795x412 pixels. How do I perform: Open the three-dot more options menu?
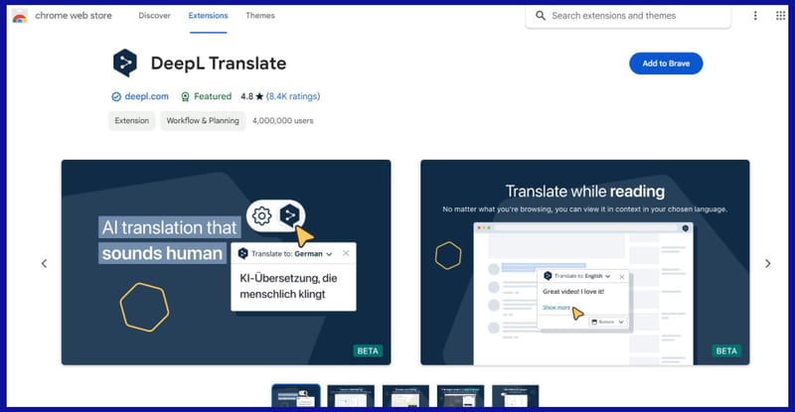pyautogui.click(x=755, y=16)
